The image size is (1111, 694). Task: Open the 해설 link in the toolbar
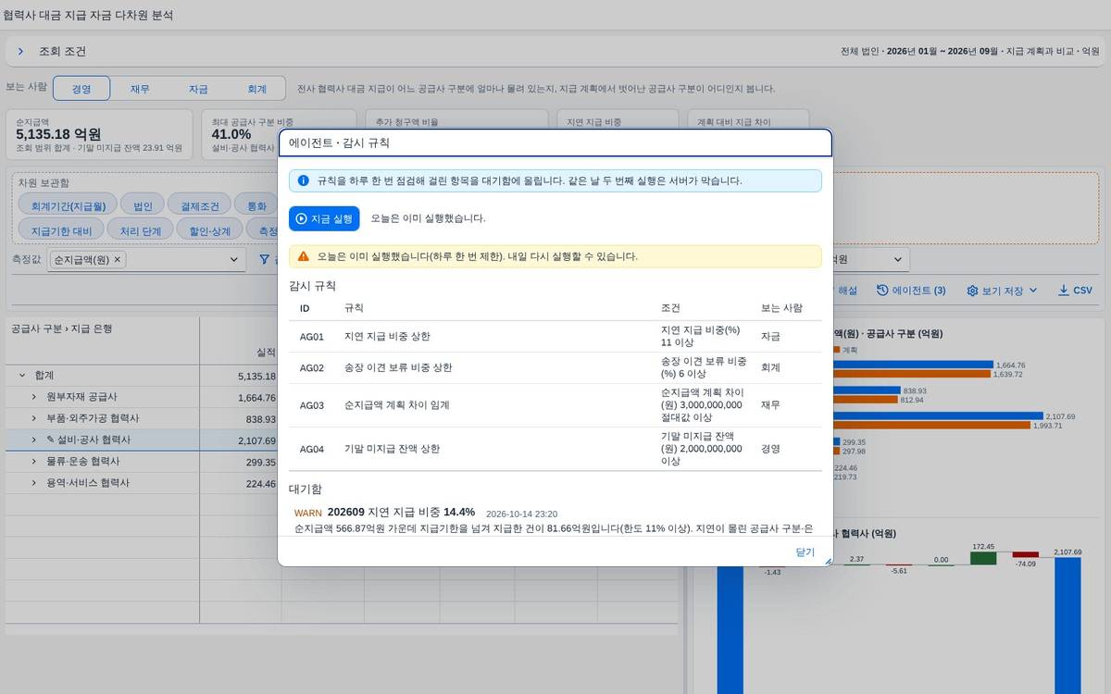pyautogui.click(x=847, y=291)
